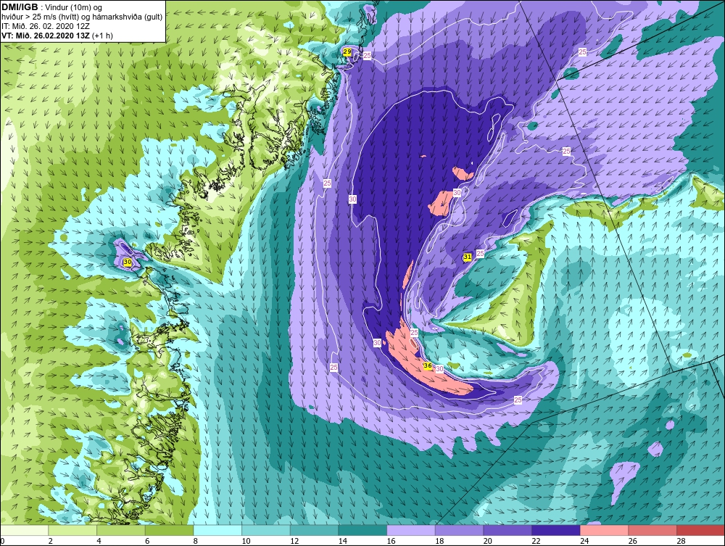This screenshot has height=546, width=725.
Task: Pick the 14–16 m/s dark teal swatch
Action: click(362, 530)
